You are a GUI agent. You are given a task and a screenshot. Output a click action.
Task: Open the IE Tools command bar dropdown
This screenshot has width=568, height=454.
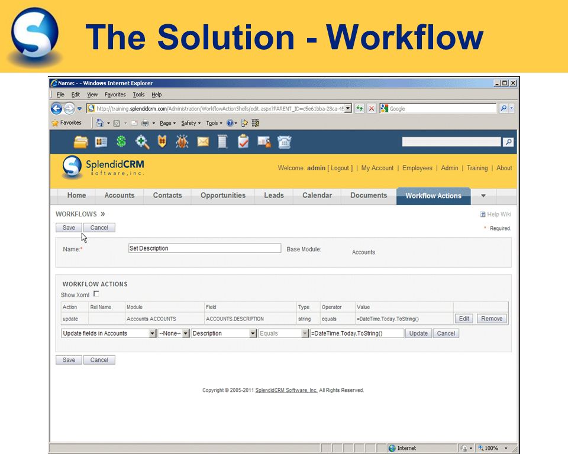[214, 123]
